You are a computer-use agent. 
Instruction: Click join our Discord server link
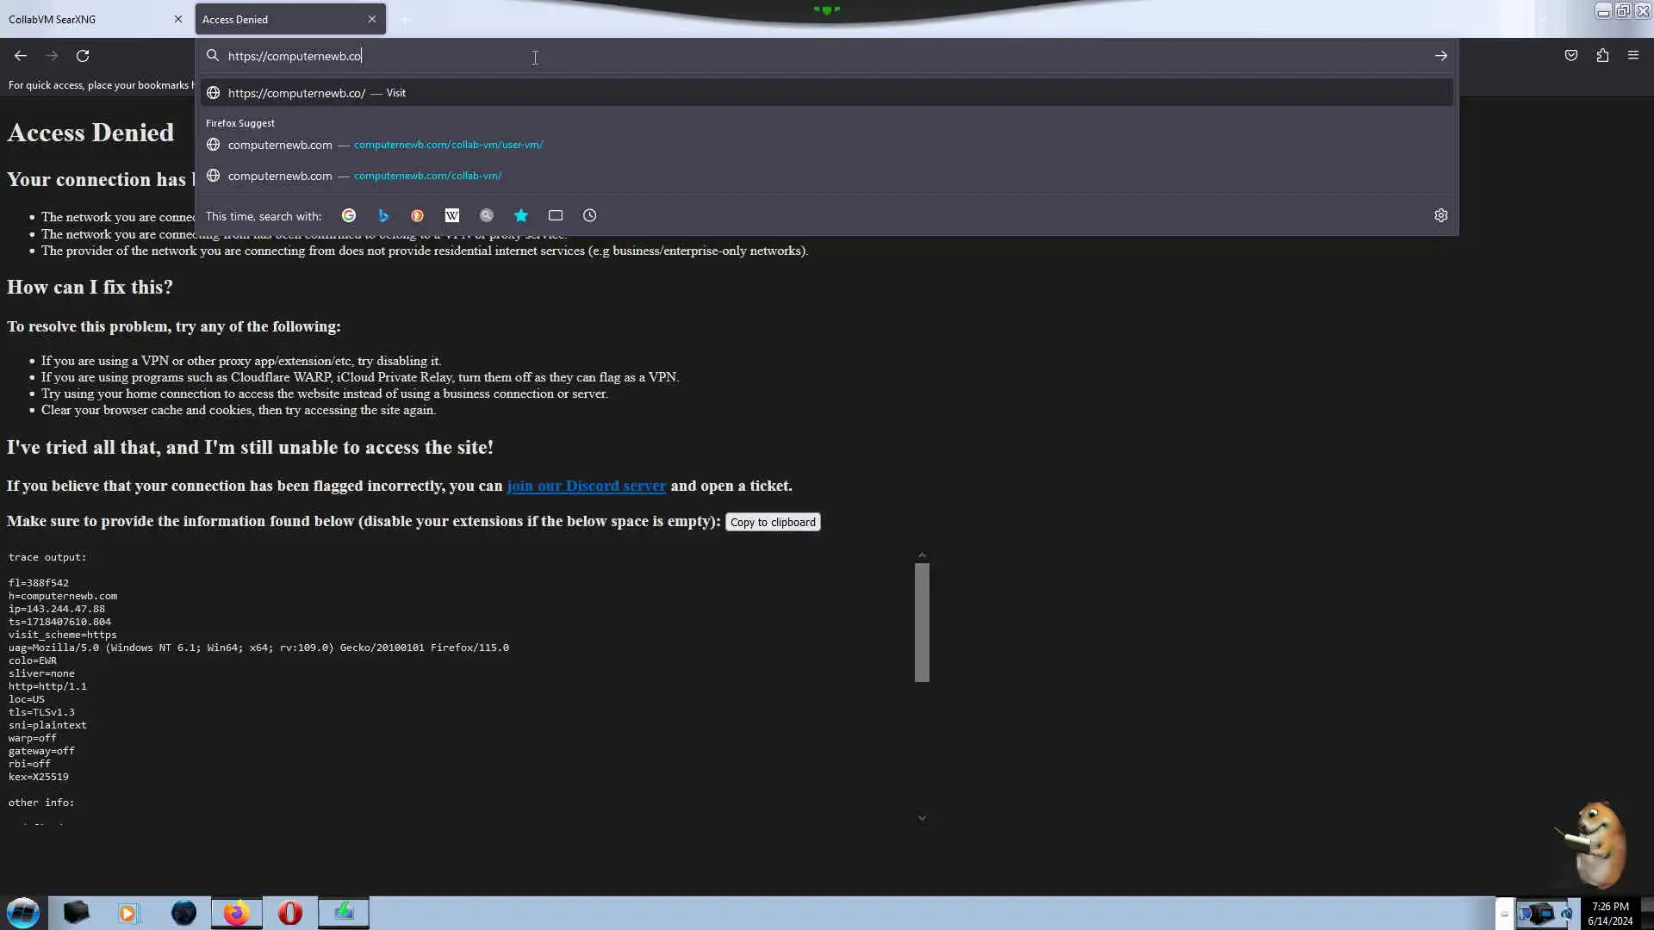pos(586,487)
